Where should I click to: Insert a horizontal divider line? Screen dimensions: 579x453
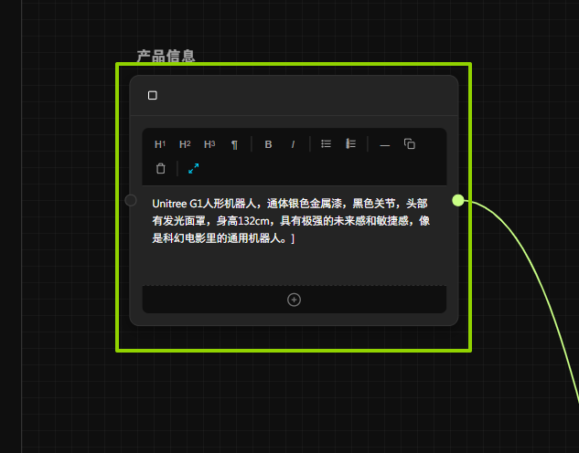384,144
